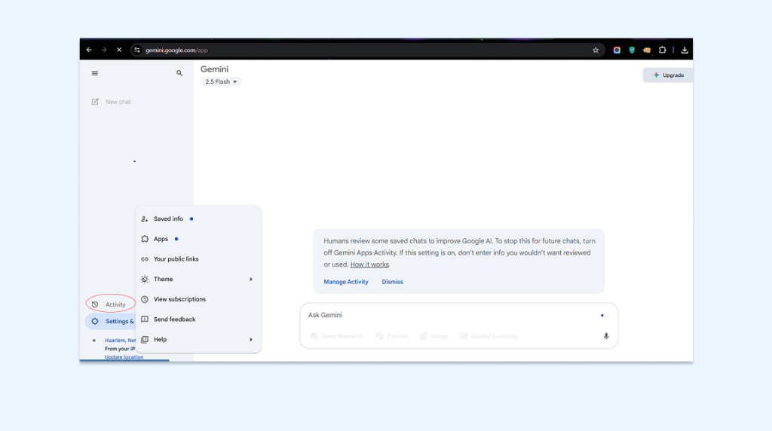The height and width of the screenshot is (431, 772).
Task: Open Saved info from the settings menu
Action: coord(198,219)
